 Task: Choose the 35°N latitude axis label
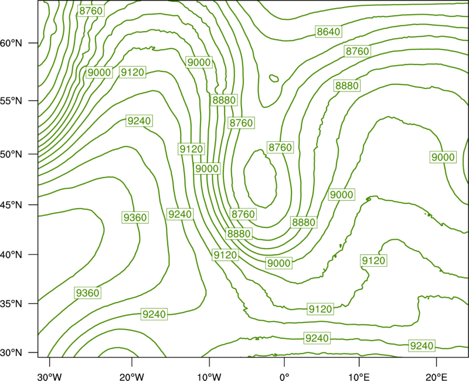click(11, 304)
